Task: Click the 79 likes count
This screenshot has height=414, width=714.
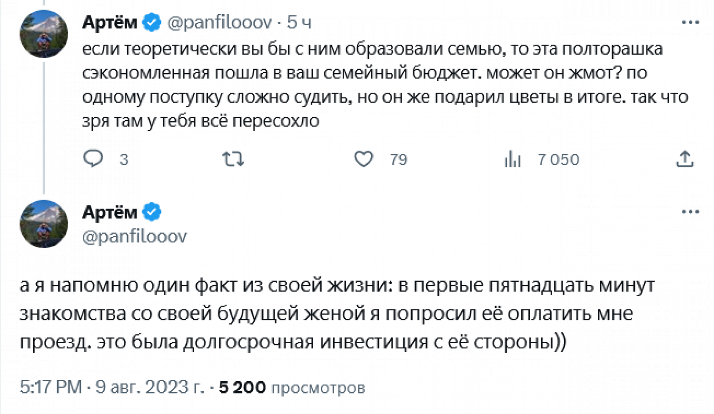Action: point(398,159)
